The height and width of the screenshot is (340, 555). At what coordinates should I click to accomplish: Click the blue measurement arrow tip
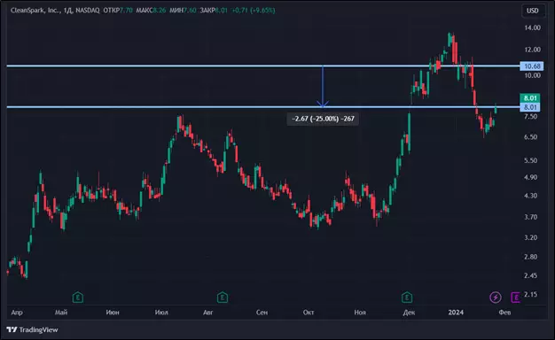(323, 104)
